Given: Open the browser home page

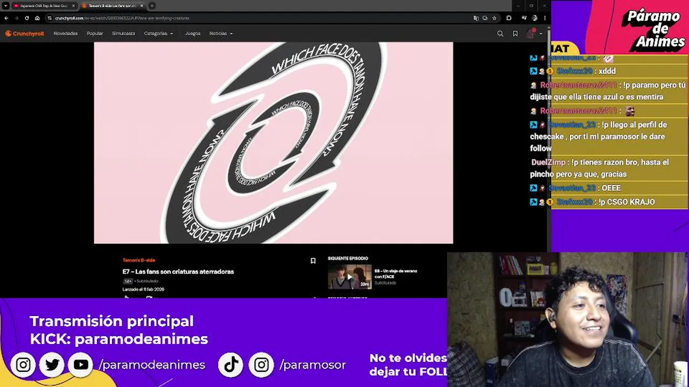Looking at the screenshot, I should (x=37, y=18).
